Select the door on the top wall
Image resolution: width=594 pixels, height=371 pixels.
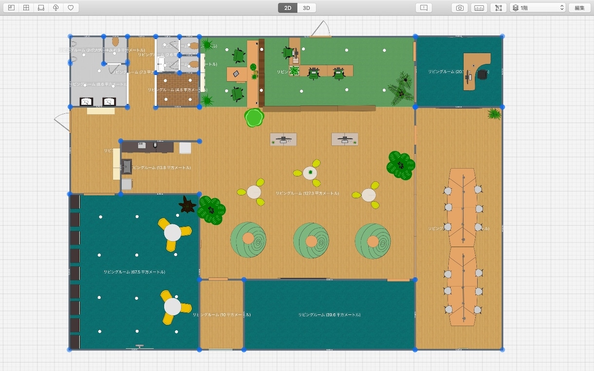click(x=321, y=29)
